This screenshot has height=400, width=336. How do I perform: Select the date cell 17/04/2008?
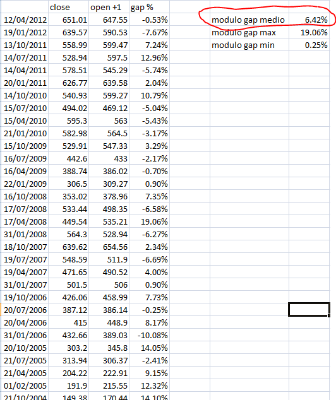[x=25, y=221]
